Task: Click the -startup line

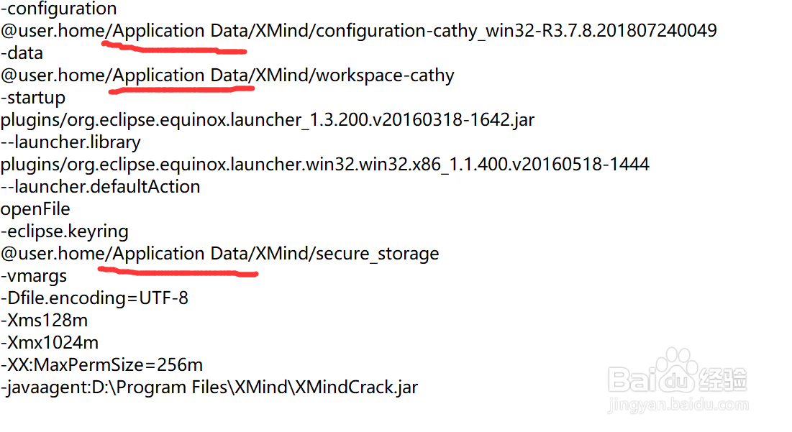Action: coord(33,98)
